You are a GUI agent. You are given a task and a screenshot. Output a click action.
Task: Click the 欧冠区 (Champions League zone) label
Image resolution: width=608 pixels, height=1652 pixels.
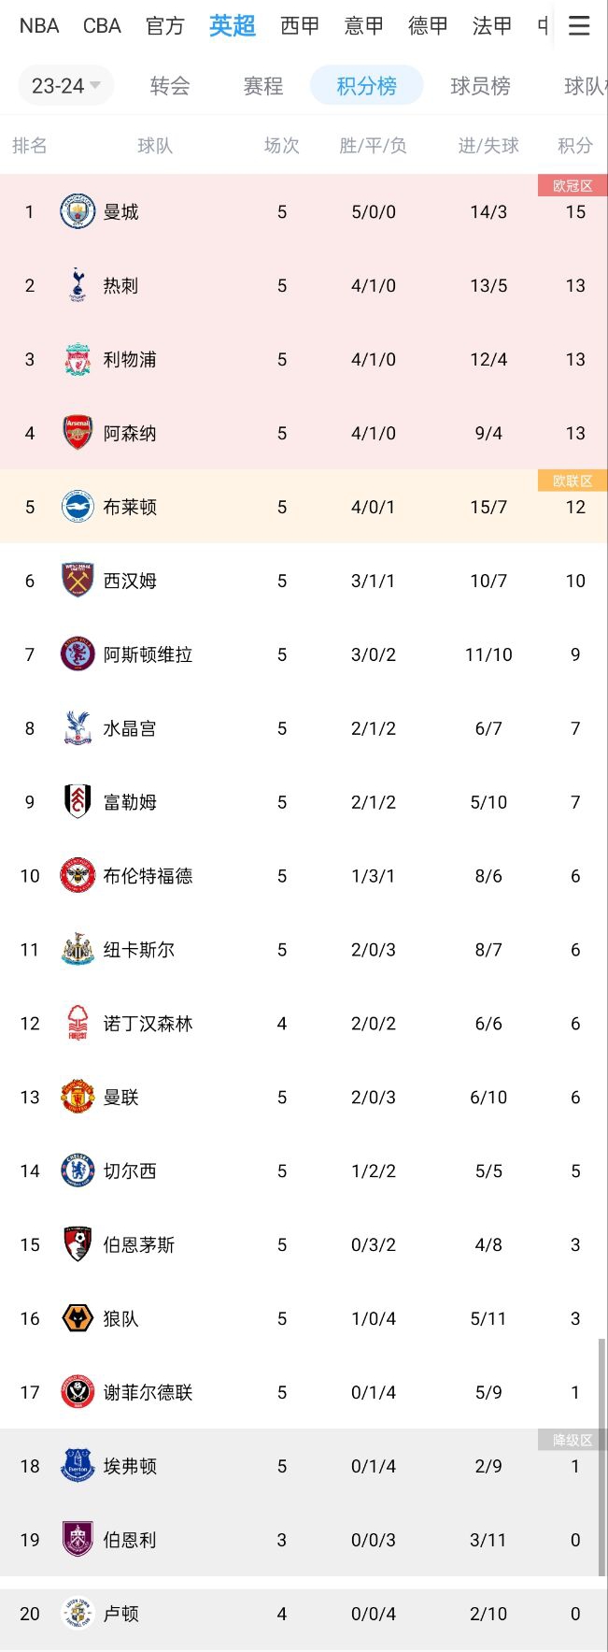point(573,185)
